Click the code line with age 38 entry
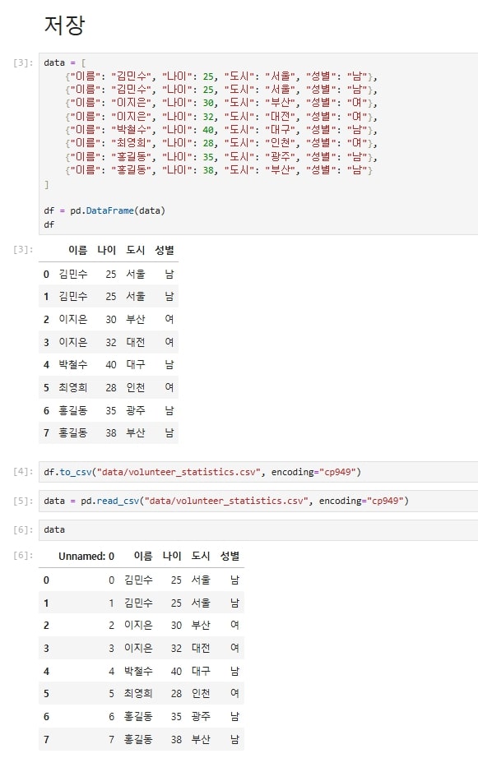 pyautogui.click(x=219, y=170)
